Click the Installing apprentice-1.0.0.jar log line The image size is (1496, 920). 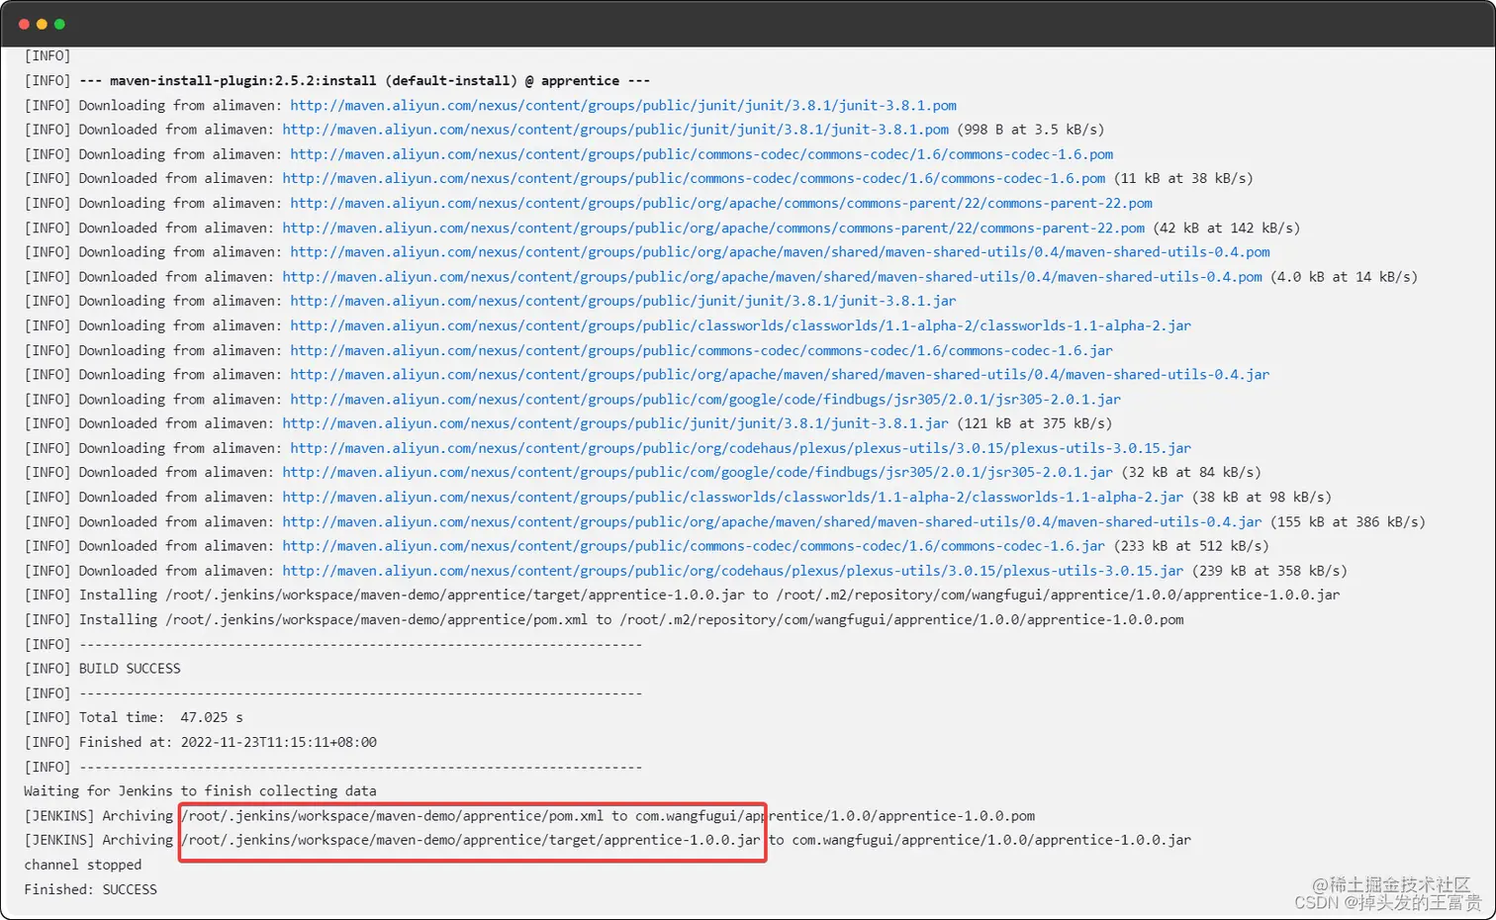pos(682,595)
